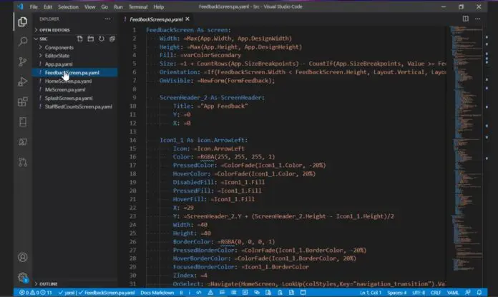Click UTF-8 encoding in status bar
Screen dimensions: 498x297
pyautogui.click(x=419, y=293)
